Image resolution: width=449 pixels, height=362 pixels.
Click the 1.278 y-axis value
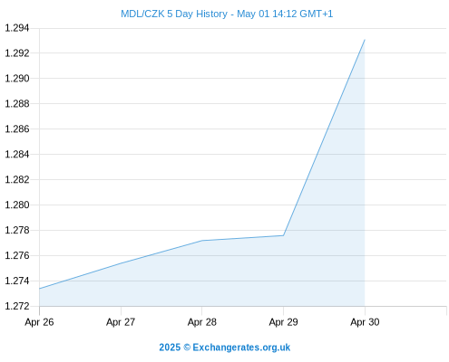(x=17, y=231)
